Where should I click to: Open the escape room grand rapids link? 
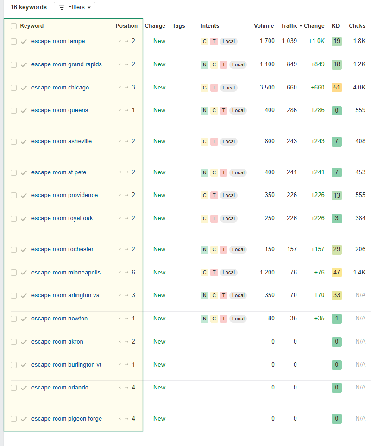coord(67,64)
